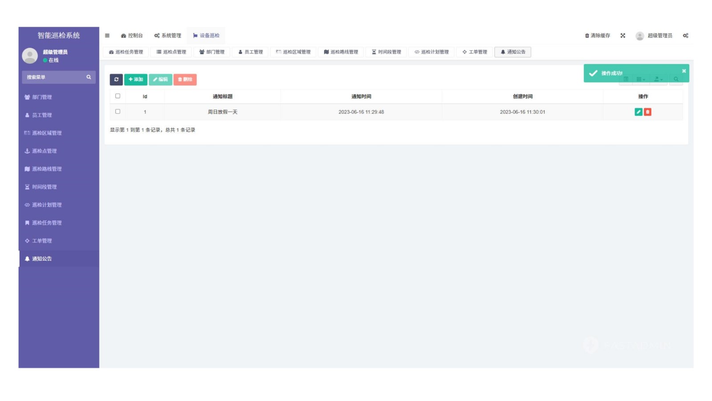Image resolution: width=712 pixels, height=401 pixels.
Task: Open 巡检路线管理 in the sidebar
Action: (x=59, y=169)
